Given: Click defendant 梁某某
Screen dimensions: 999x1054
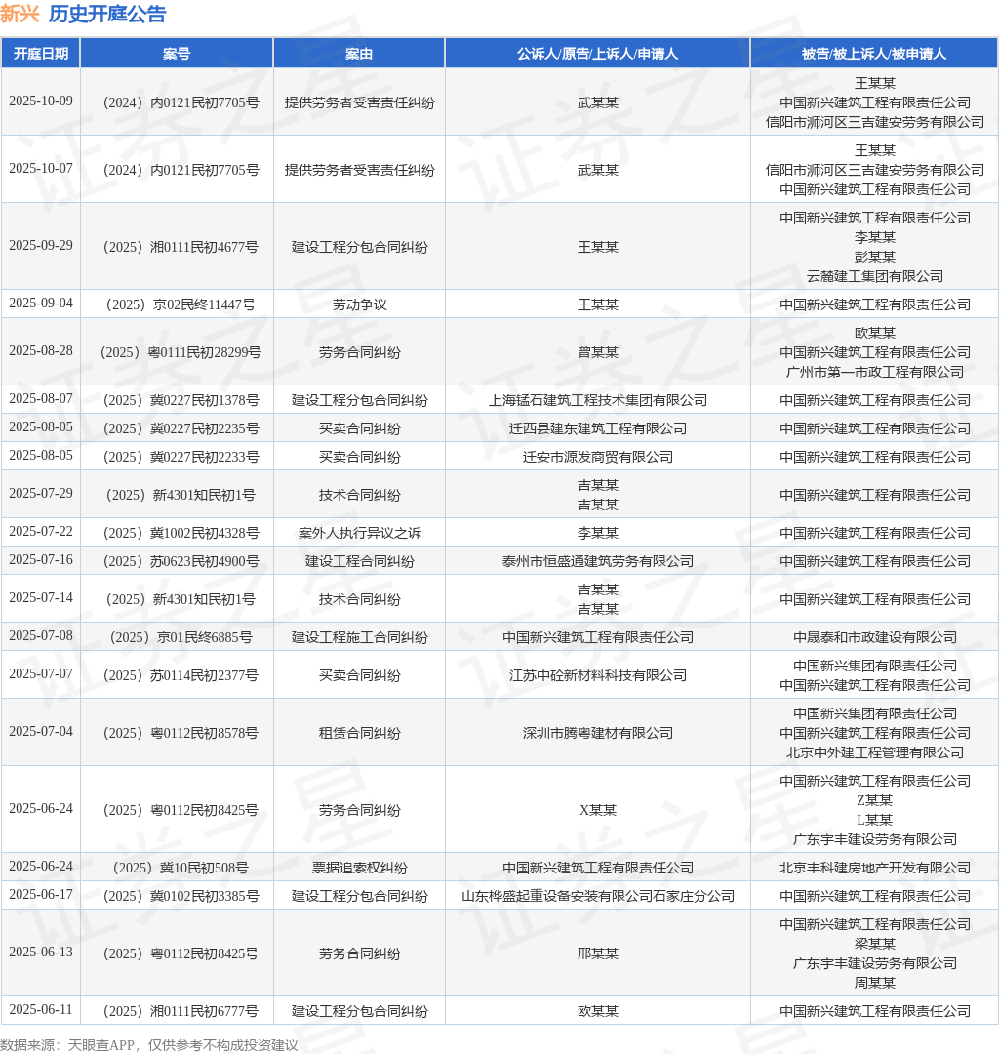Looking at the screenshot, I should coord(875,944).
